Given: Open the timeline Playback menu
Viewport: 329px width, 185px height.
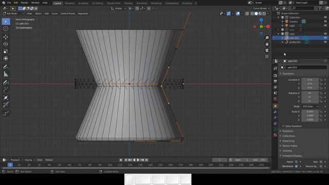Looking at the screenshot, I should point(16,160).
